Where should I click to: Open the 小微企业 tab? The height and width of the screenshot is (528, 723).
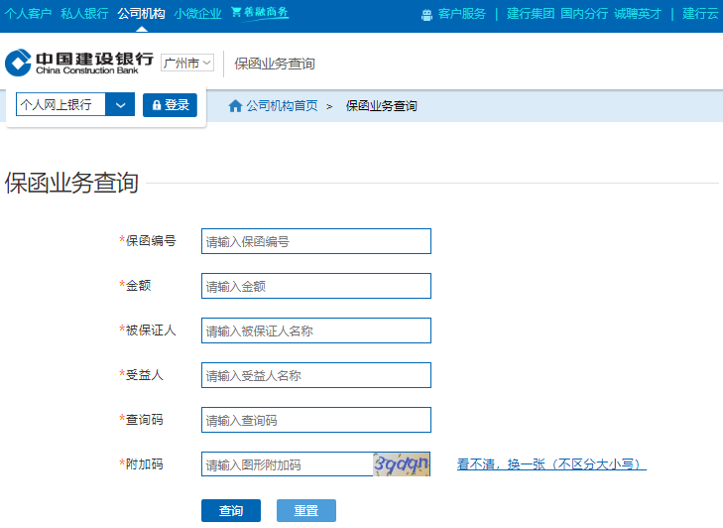pos(197,14)
